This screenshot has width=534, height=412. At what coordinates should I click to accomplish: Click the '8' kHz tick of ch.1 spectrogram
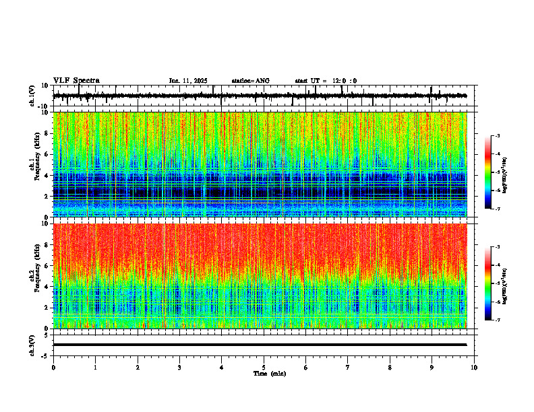coord(47,133)
